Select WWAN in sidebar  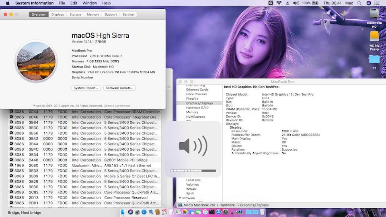click(191, 189)
